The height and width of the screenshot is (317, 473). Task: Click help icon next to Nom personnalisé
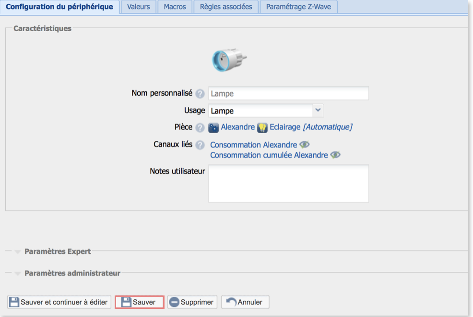(x=200, y=94)
